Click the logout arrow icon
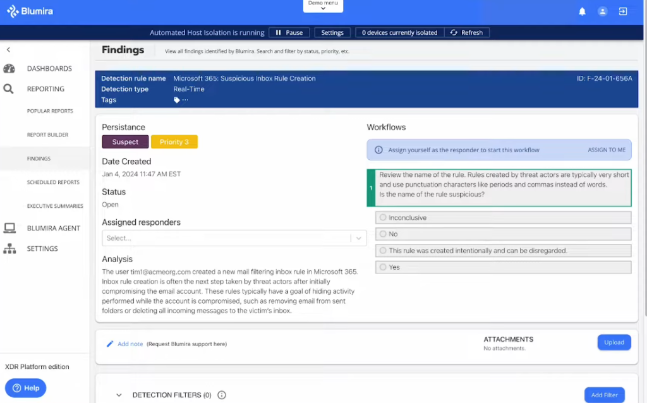 click(x=623, y=11)
